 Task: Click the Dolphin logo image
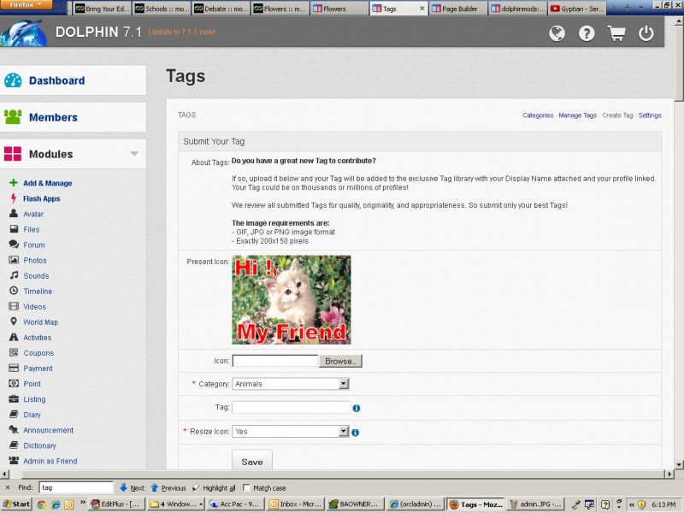pyautogui.click(x=24, y=33)
